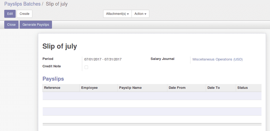The width and height of the screenshot is (270, 131).
Task: Click the Slip of july form title
Action: coord(60,46)
